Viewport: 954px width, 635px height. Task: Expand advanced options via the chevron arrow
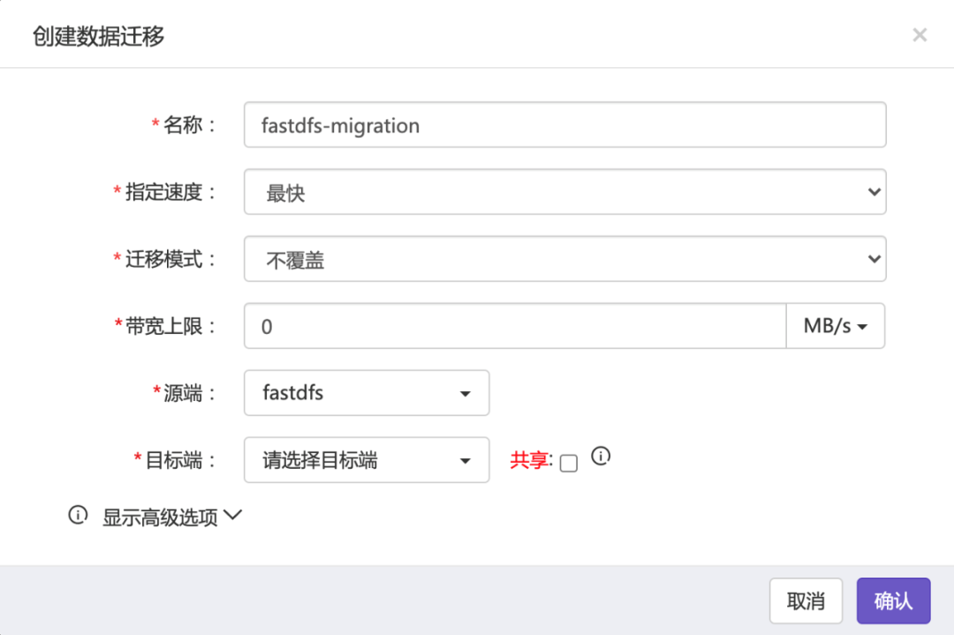[x=233, y=515]
